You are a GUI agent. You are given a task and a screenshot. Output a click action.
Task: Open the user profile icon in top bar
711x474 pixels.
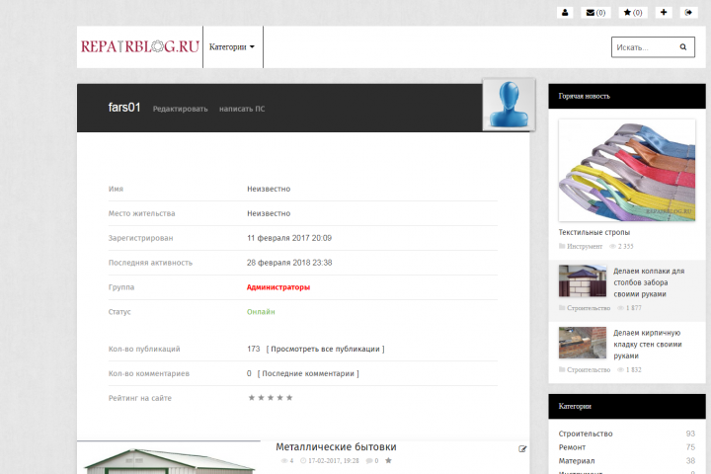pyautogui.click(x=565, y=12)
